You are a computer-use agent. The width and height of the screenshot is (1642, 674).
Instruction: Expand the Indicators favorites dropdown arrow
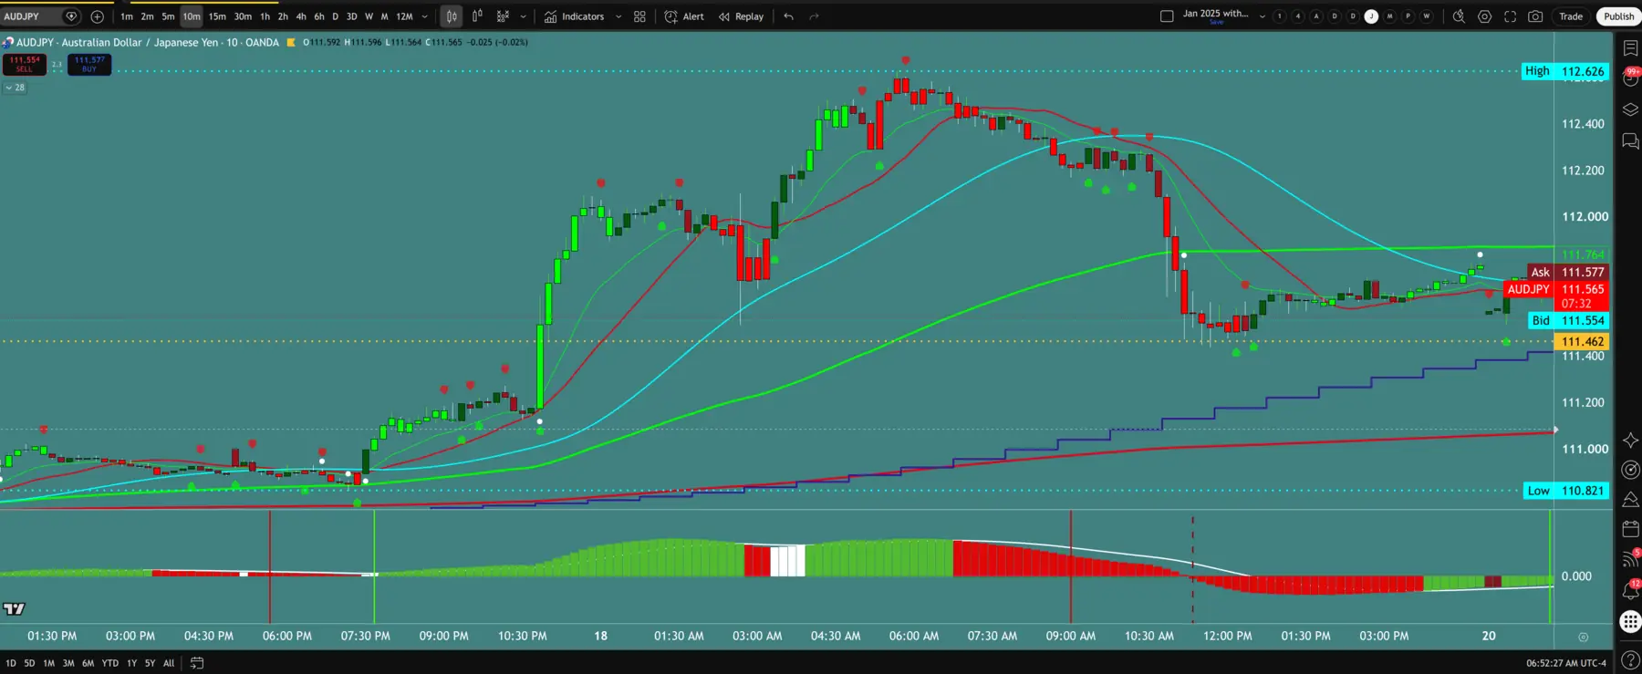click(618, 16)
